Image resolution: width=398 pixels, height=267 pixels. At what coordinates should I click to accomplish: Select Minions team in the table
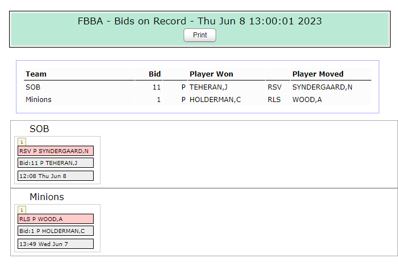[x=39, y=100]
